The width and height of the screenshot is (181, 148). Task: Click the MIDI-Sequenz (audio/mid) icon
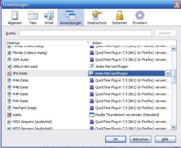tap(9, 122)
